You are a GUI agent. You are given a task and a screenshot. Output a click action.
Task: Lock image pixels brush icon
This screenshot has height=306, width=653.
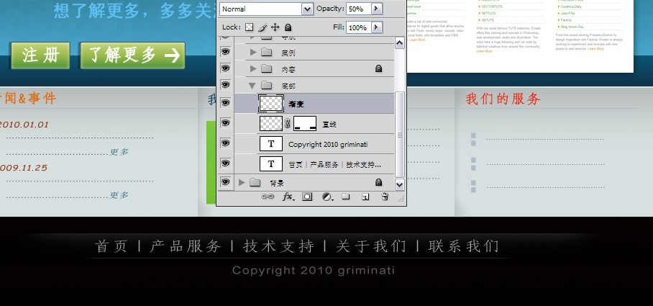pos(262,27)
